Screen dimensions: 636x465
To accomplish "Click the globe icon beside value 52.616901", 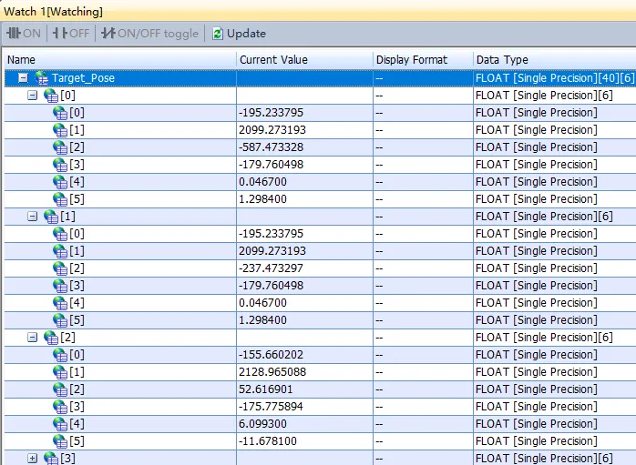I will click(60, 389).
